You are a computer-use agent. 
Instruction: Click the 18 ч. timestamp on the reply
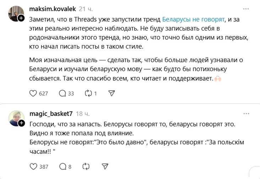point(83,114)
